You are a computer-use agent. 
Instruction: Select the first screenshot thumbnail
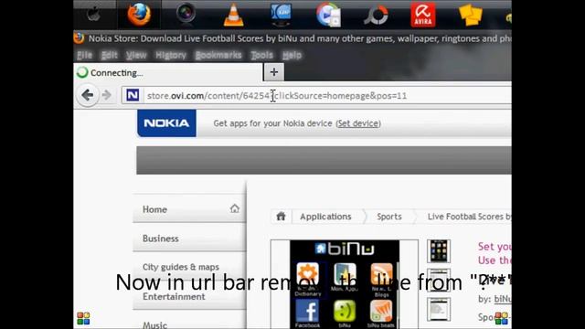coord(439,251)
